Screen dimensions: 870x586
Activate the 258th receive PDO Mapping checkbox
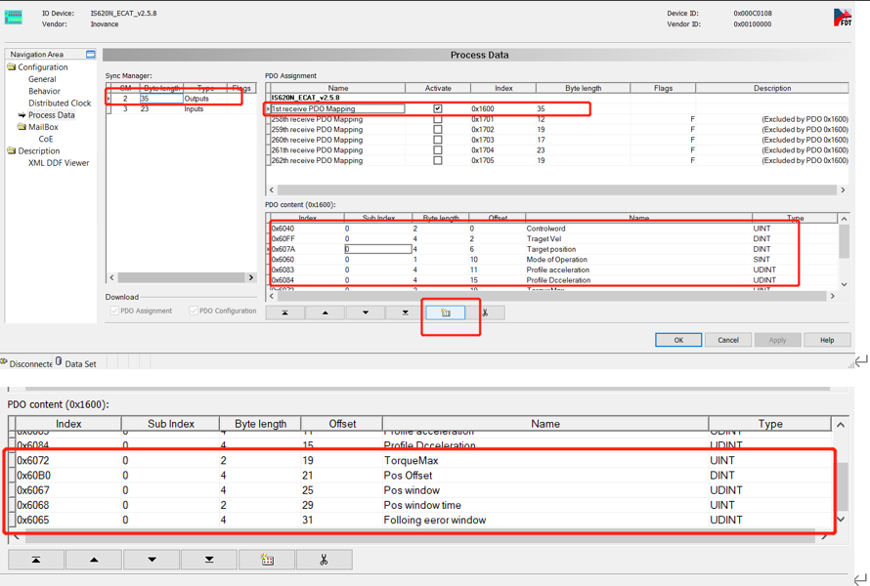pyautogui.click(x=437, y=119)
